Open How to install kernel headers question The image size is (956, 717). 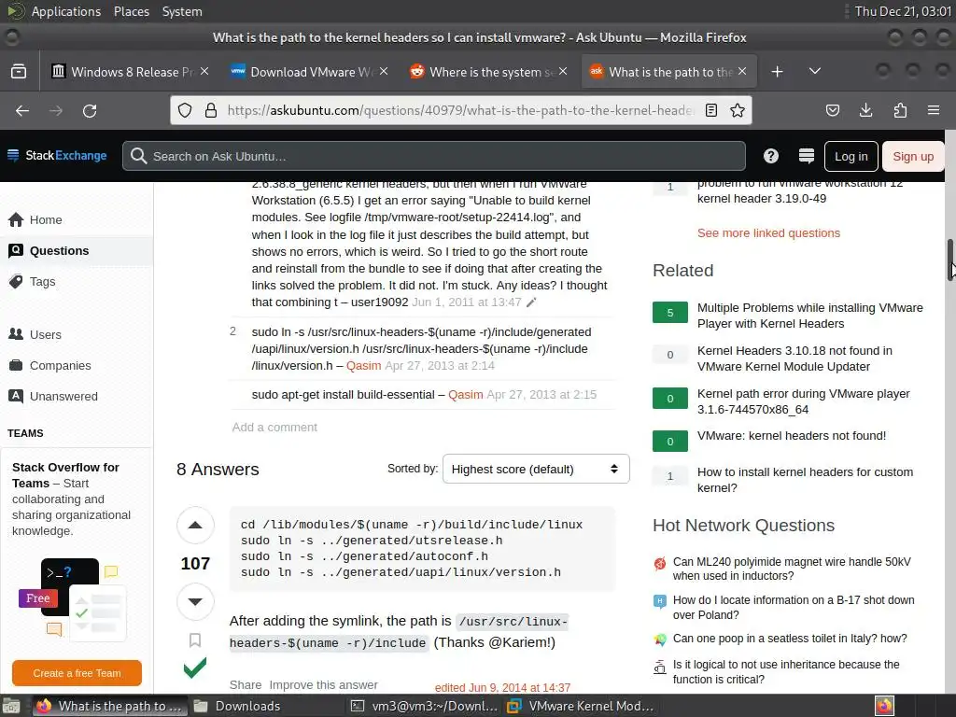(x=805, y=480)
